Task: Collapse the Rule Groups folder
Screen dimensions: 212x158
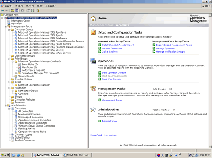Action: point(9,59)
